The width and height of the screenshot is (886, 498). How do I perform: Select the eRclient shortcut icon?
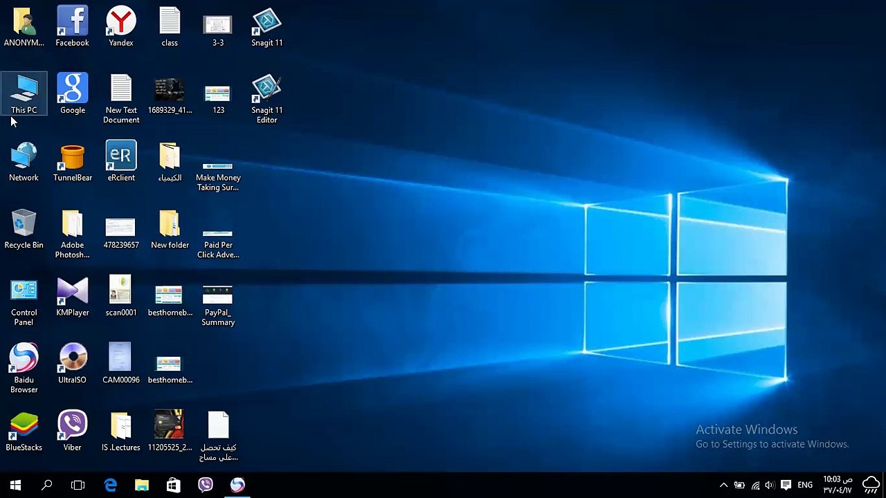click(x=121, y=162)
